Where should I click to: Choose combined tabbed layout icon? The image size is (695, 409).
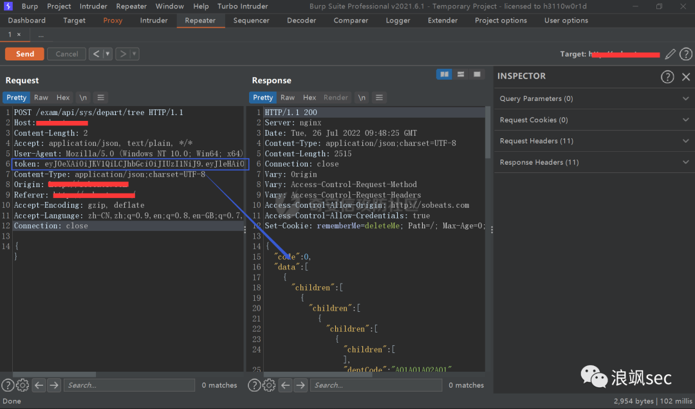(x=477, y=75)
